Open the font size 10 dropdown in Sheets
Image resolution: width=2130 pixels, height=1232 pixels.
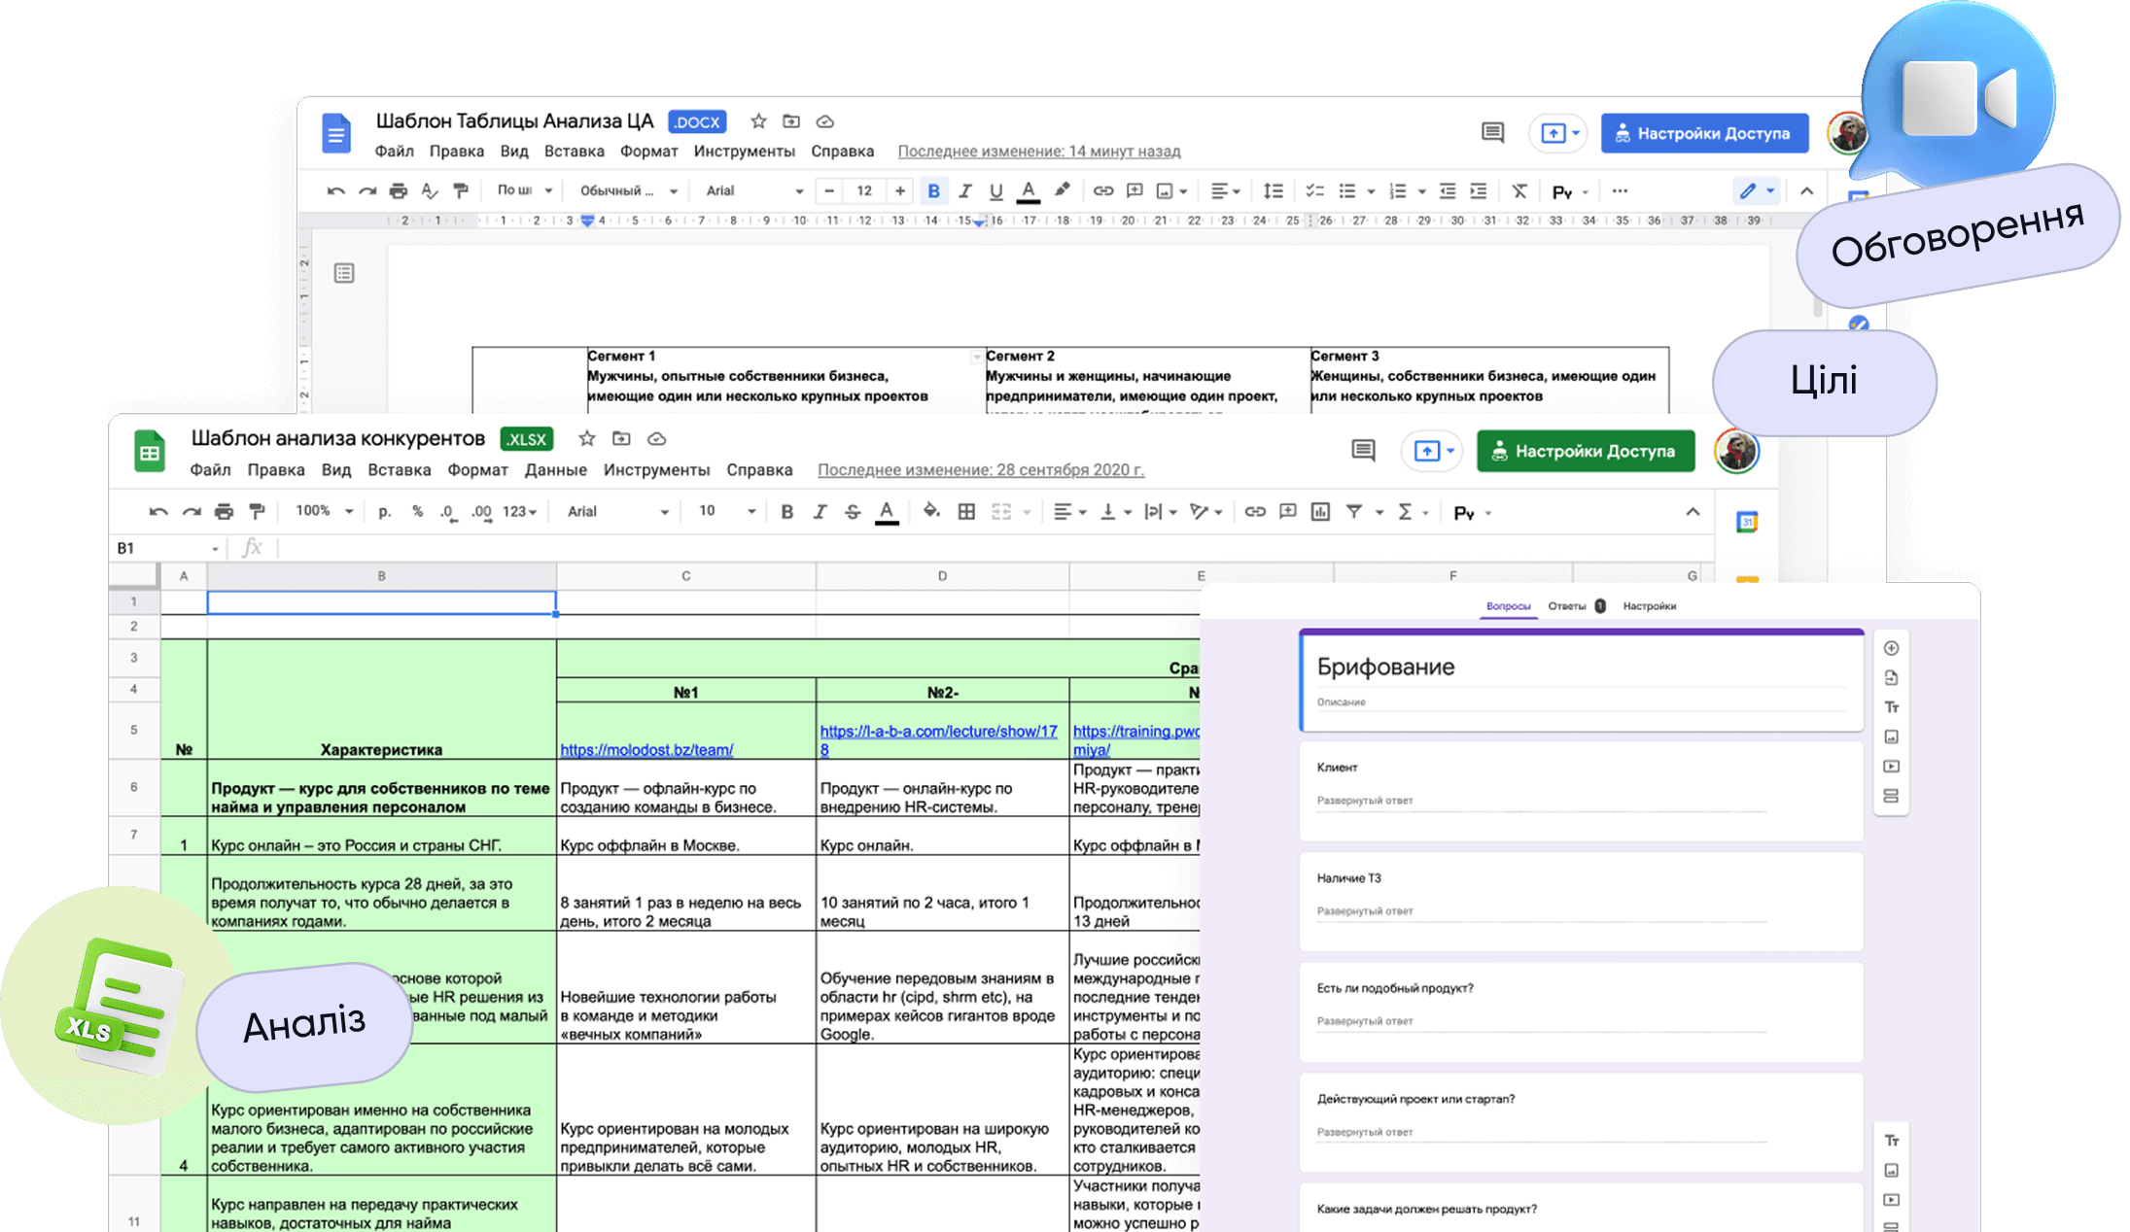click(727, 511)
